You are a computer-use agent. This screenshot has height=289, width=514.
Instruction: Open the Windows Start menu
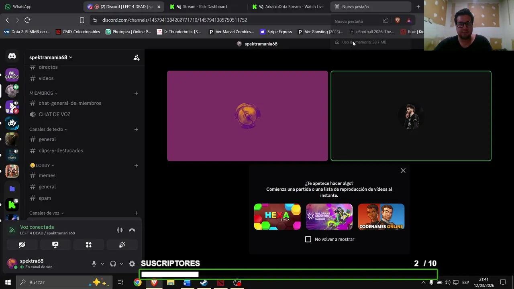[8, 283]
